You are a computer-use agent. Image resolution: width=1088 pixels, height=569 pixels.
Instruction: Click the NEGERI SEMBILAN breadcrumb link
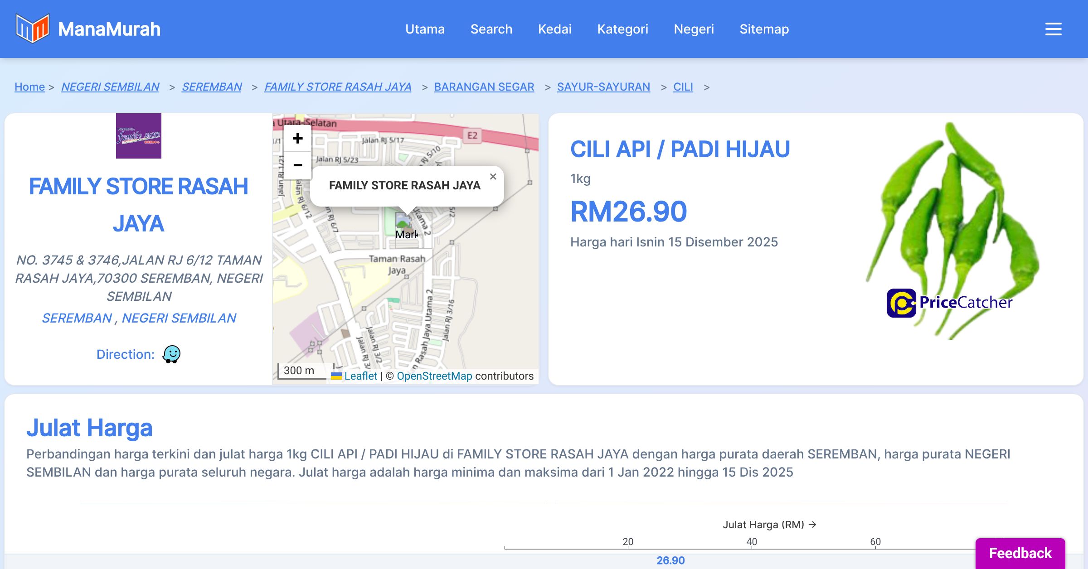[110, 87]
